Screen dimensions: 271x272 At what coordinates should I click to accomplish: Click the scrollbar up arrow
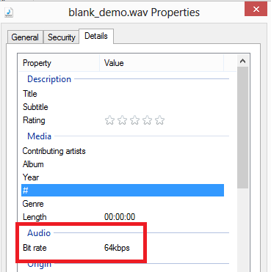point(242,61)
